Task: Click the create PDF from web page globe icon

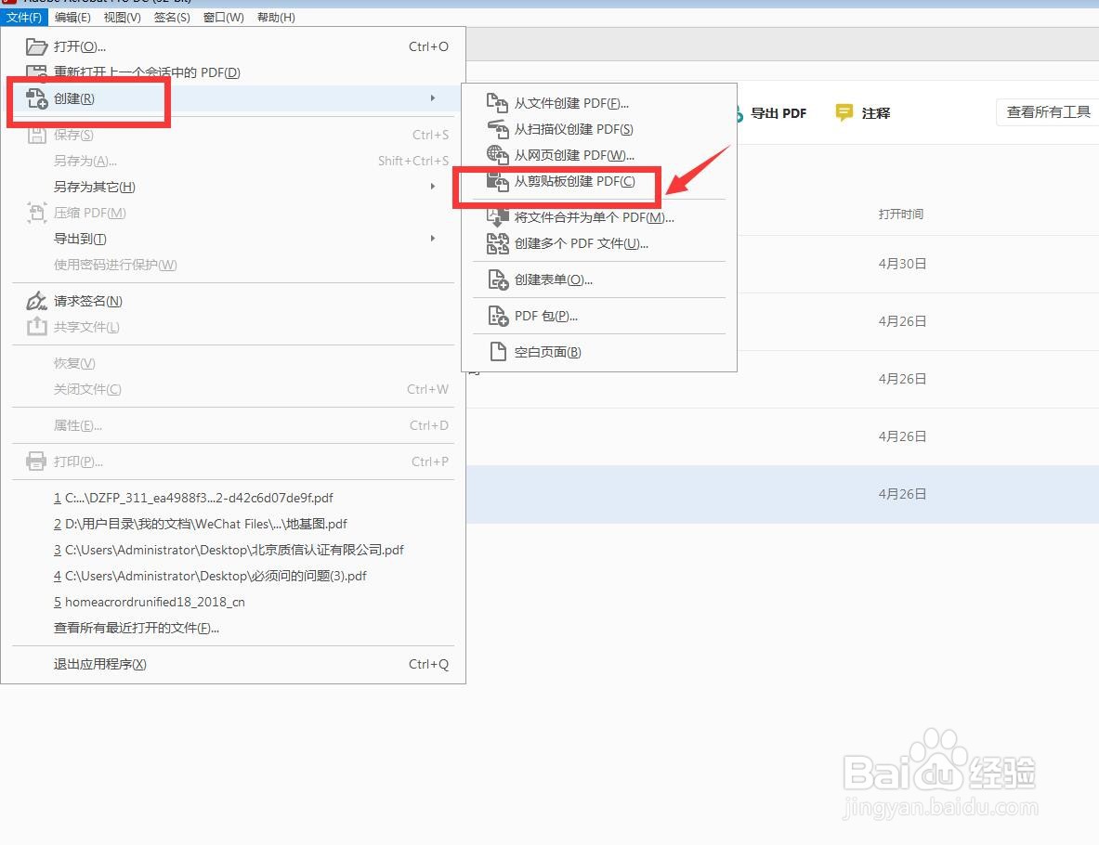Action: 497,155
